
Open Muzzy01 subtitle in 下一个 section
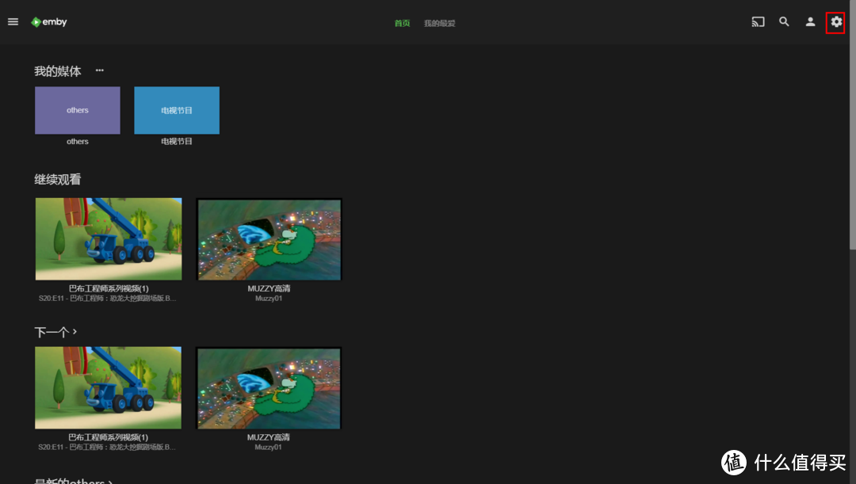pyautogui.click(x=268, y=447)
